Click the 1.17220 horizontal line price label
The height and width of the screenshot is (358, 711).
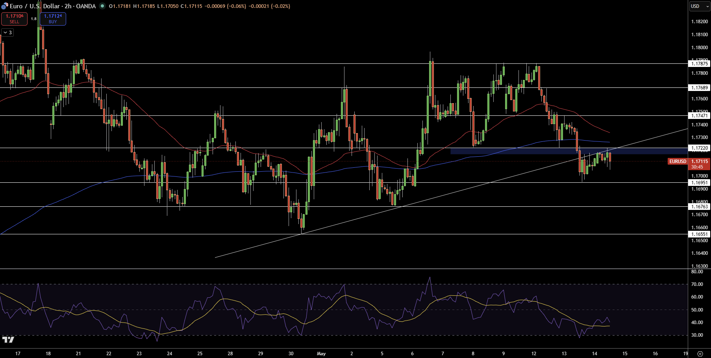(699, 148)
